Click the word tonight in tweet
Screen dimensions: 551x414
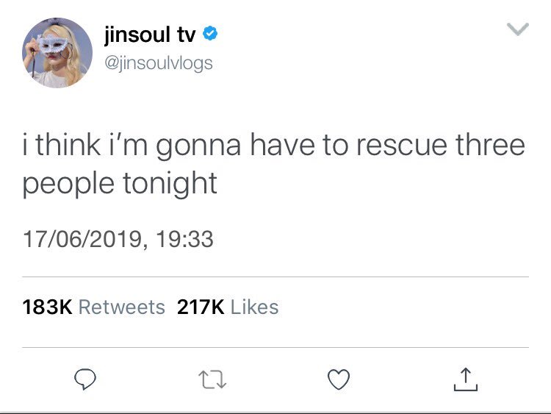pos(170,185)
